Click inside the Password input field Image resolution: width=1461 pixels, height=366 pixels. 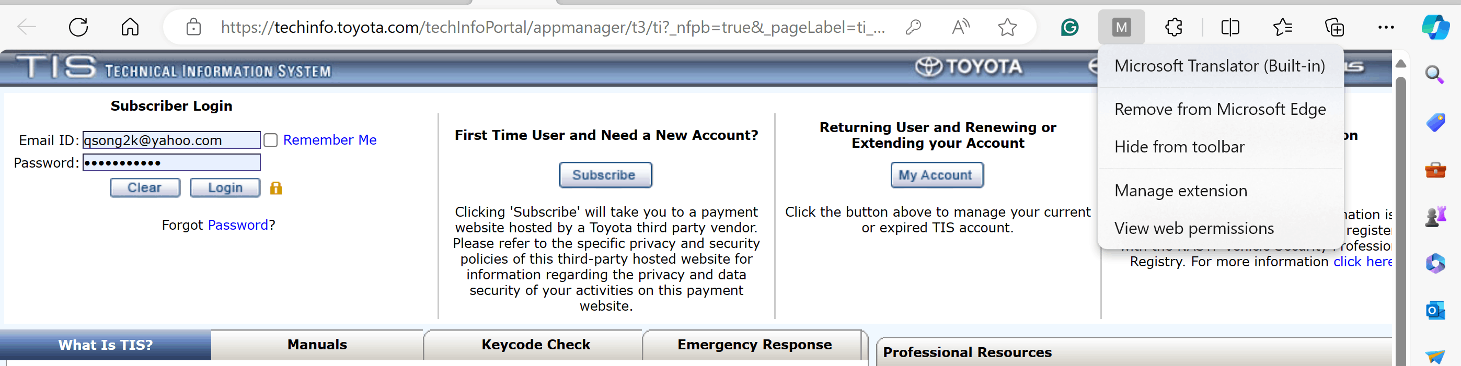click(171, 162)
